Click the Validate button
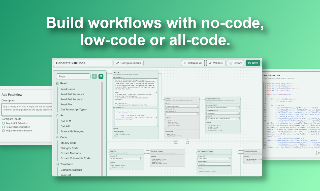The image size is (320, 191). pos(216,63)
